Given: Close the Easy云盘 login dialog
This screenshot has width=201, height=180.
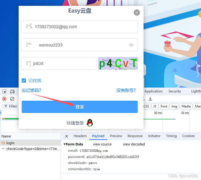Looking at the screenshot, I should coord(137,13).
